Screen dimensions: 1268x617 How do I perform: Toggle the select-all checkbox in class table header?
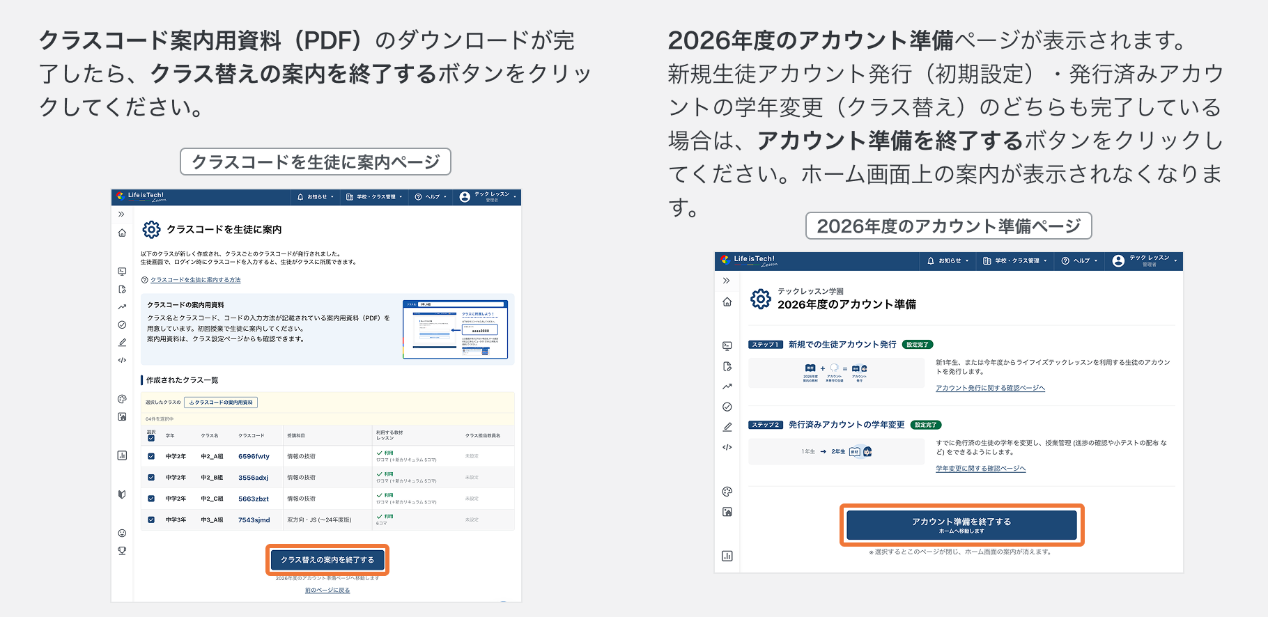(151, 438)
